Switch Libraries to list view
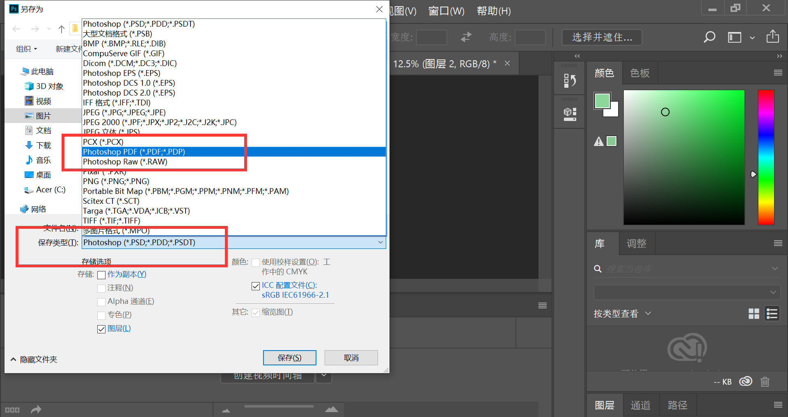 coord(772,314)
